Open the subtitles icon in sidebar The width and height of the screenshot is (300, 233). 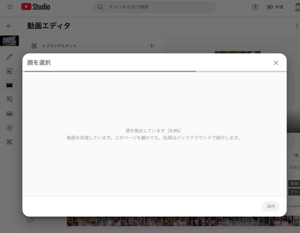click(x=9, y=114)
